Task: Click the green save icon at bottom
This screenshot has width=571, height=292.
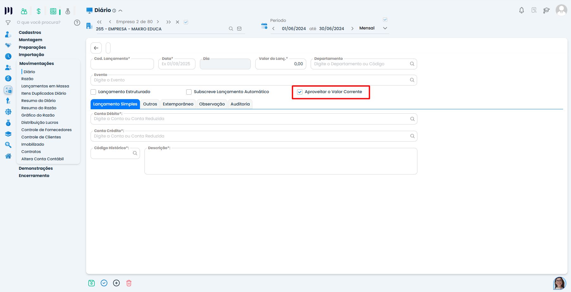Action: (92, 283)
